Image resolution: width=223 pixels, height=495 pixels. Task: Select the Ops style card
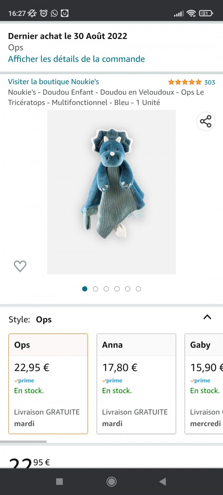pyautogui.click(x=48, y=384)
